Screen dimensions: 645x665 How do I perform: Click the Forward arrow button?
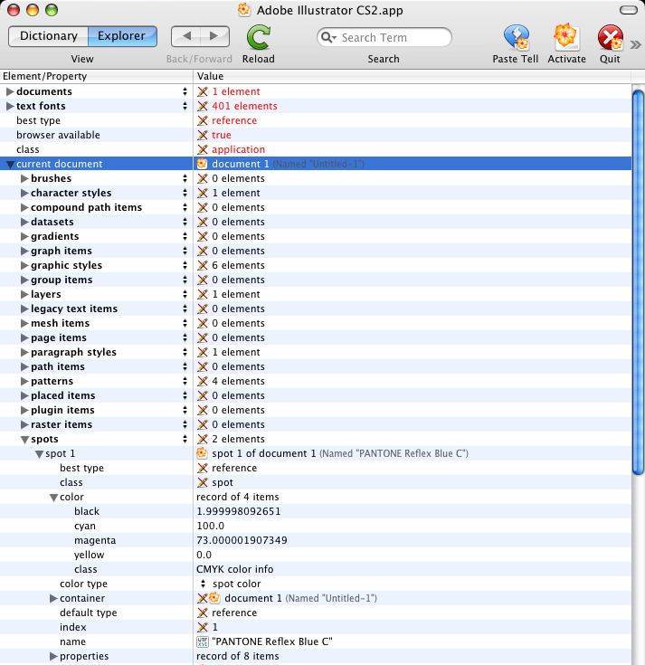[x=214, y=36]
